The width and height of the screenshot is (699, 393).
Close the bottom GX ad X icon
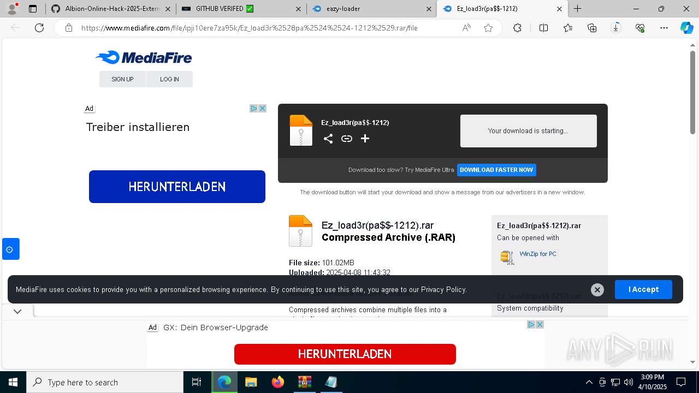pyautogui.click(x=540, y=324)
